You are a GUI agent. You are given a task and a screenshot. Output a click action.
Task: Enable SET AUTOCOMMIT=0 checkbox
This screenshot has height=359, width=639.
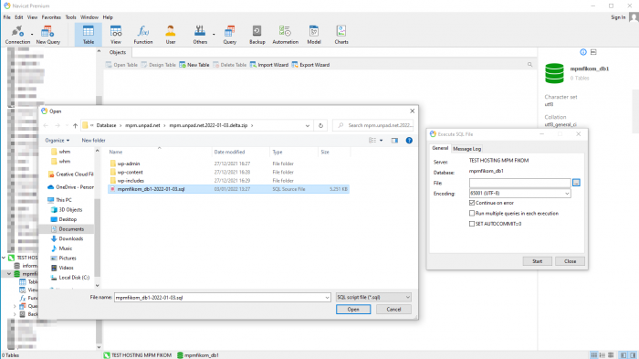(472, 224)
